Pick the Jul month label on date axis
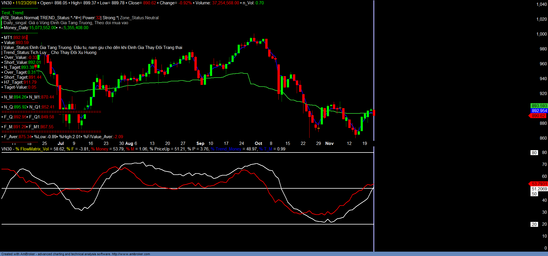This screenshot has width=548, height=256. [61, 143]
